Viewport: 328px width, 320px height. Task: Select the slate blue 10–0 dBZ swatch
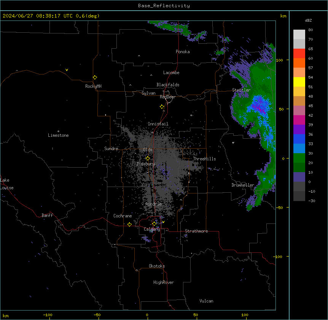(299, 177)
